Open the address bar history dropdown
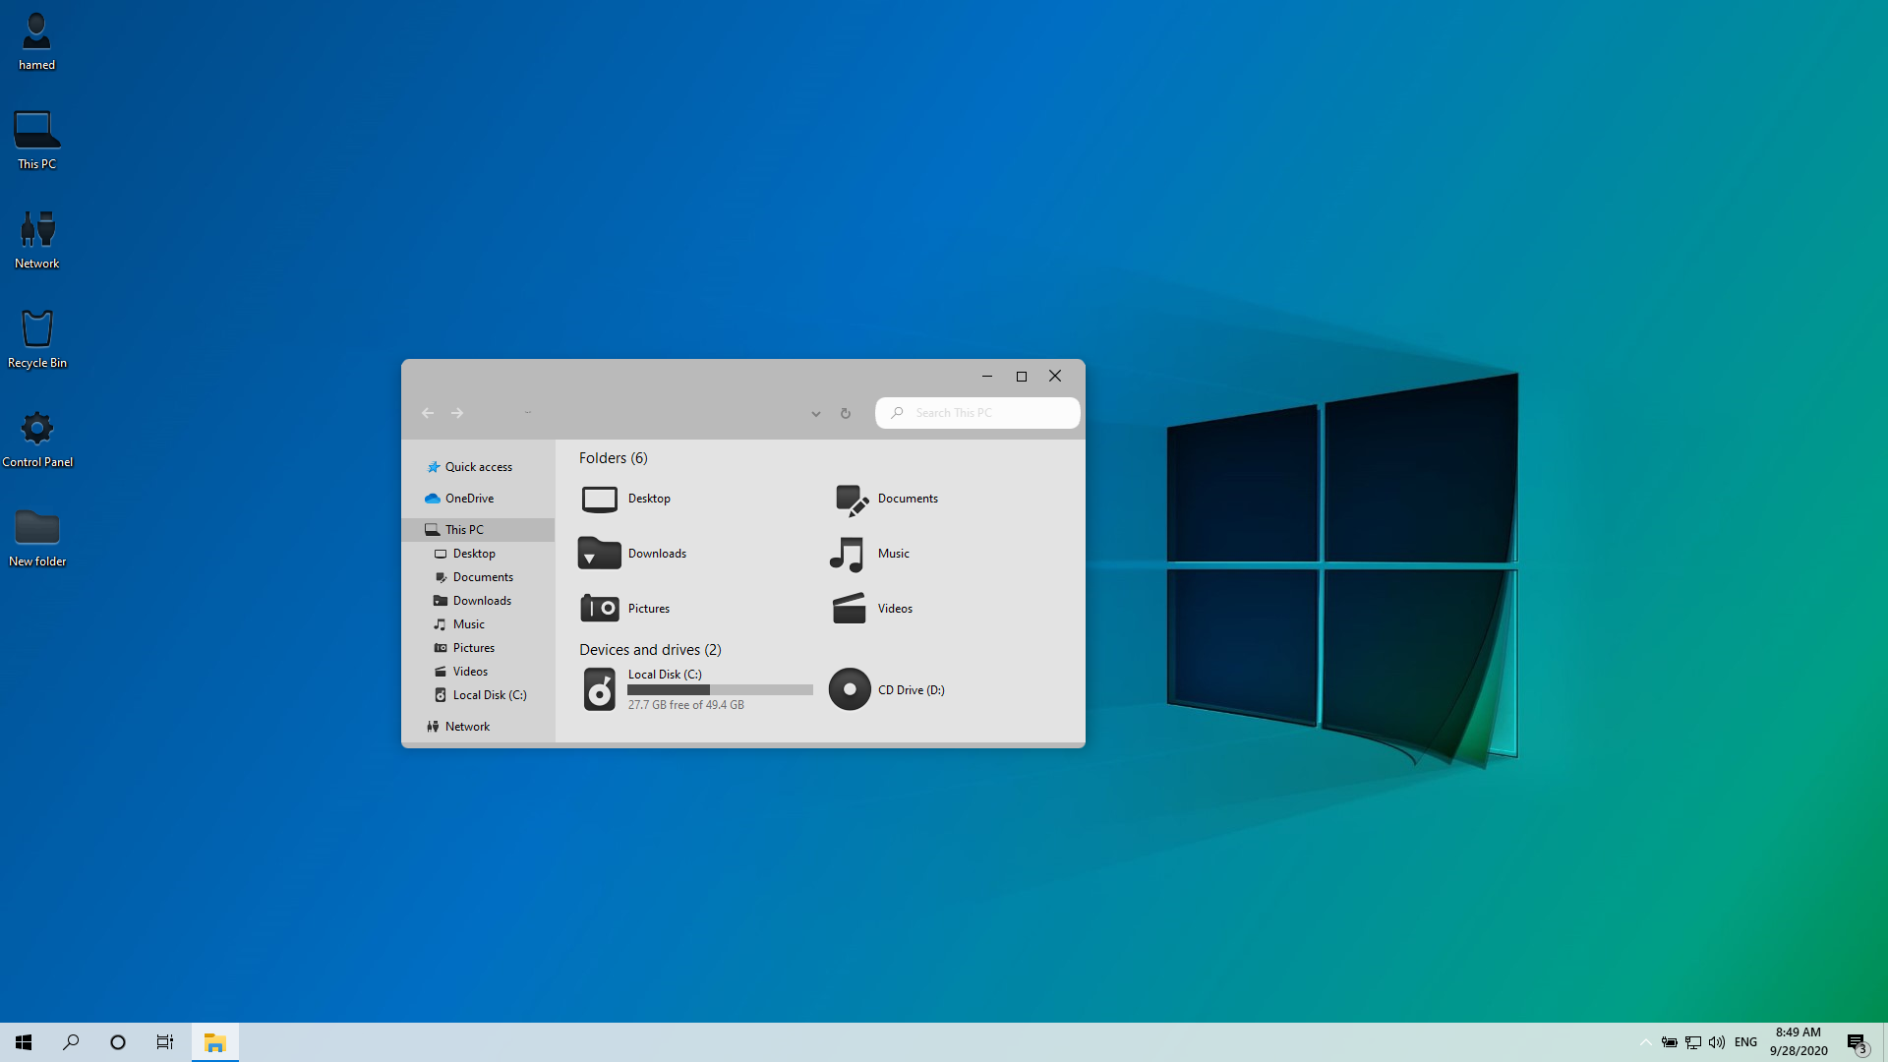The width and height of the screenshot is (1888, 1062). click(815, 414)
